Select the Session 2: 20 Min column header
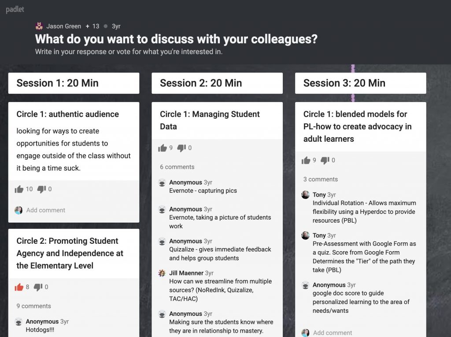 point(217,83)
